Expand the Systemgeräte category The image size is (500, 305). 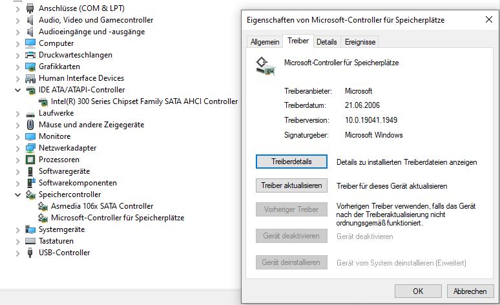point(17,229)
